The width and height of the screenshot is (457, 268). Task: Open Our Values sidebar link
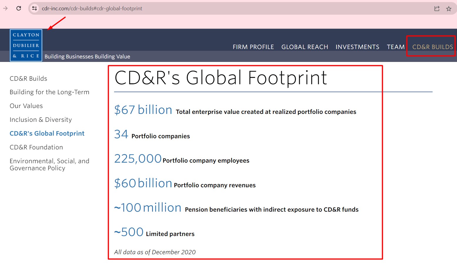pyautogui.click(x=26, y=106)
